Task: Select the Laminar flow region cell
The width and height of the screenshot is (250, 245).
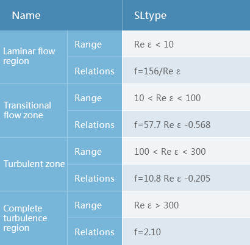Action: click(34, 57)
